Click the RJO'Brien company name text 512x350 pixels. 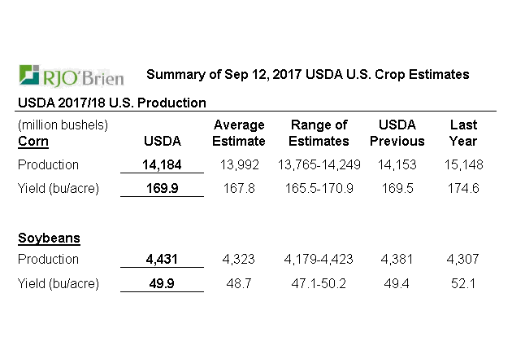point(84,76)
